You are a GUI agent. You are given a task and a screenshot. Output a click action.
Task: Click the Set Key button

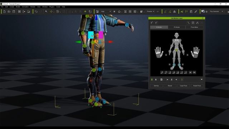click(156, 86)
